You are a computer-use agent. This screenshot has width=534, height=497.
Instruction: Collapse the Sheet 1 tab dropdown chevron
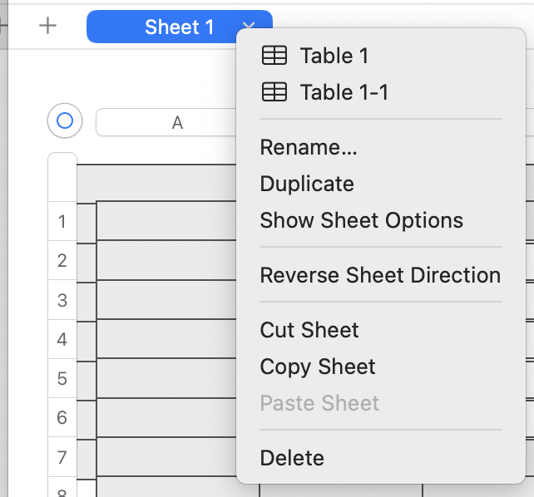pos(248,27)
